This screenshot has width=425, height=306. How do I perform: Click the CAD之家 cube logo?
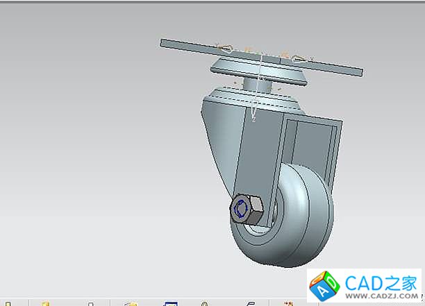[323, 286]
